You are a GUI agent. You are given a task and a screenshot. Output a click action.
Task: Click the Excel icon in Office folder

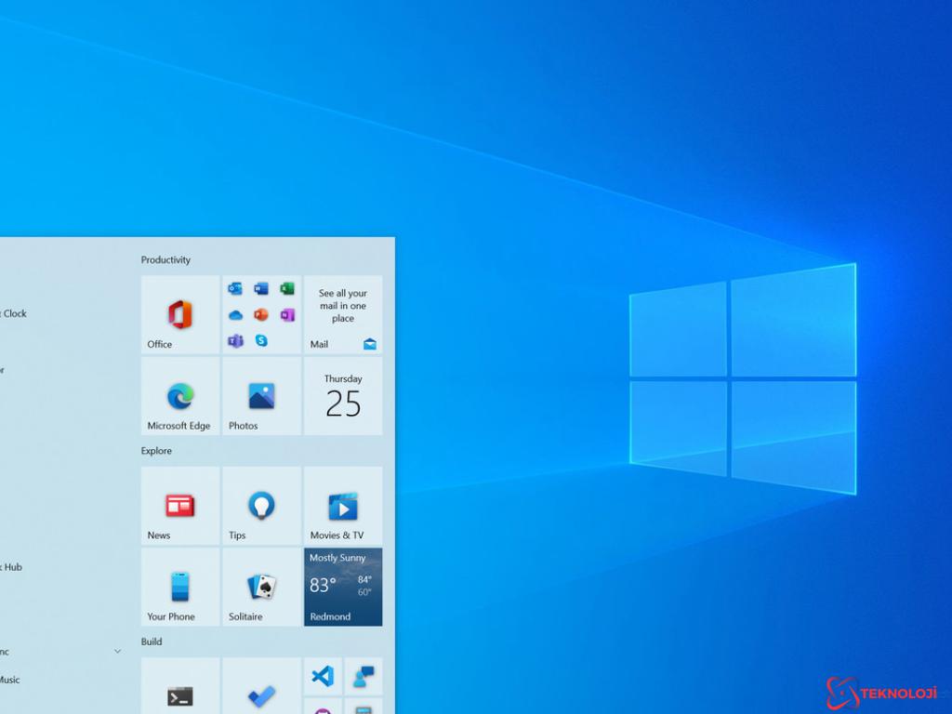[287, 288]
